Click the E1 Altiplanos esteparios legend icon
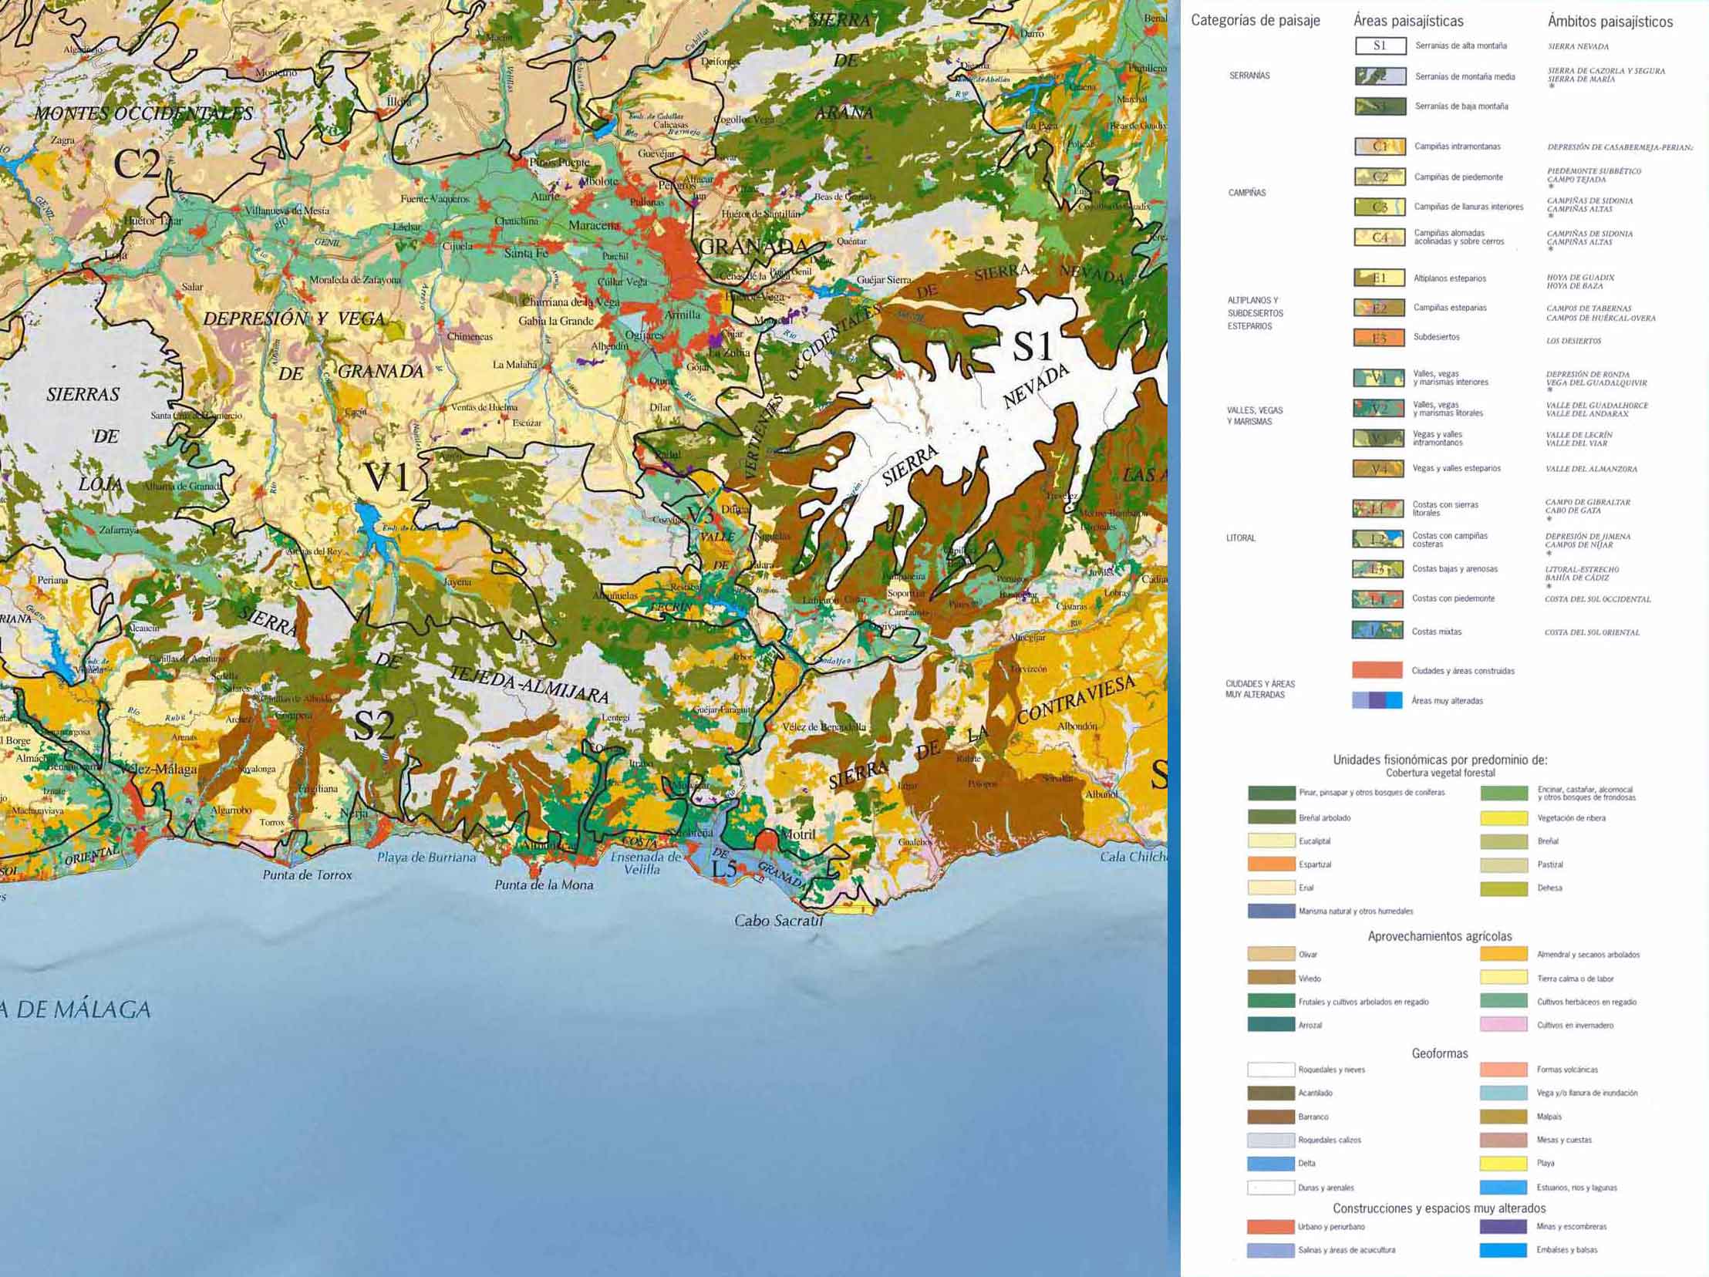1709x1277 pixels. [x=1379, y=278]
